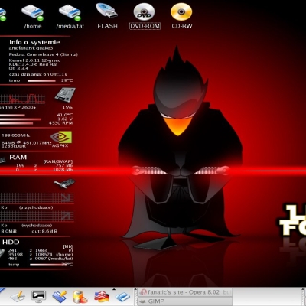Click the gold cylinder panel icon

coord(80,297)
